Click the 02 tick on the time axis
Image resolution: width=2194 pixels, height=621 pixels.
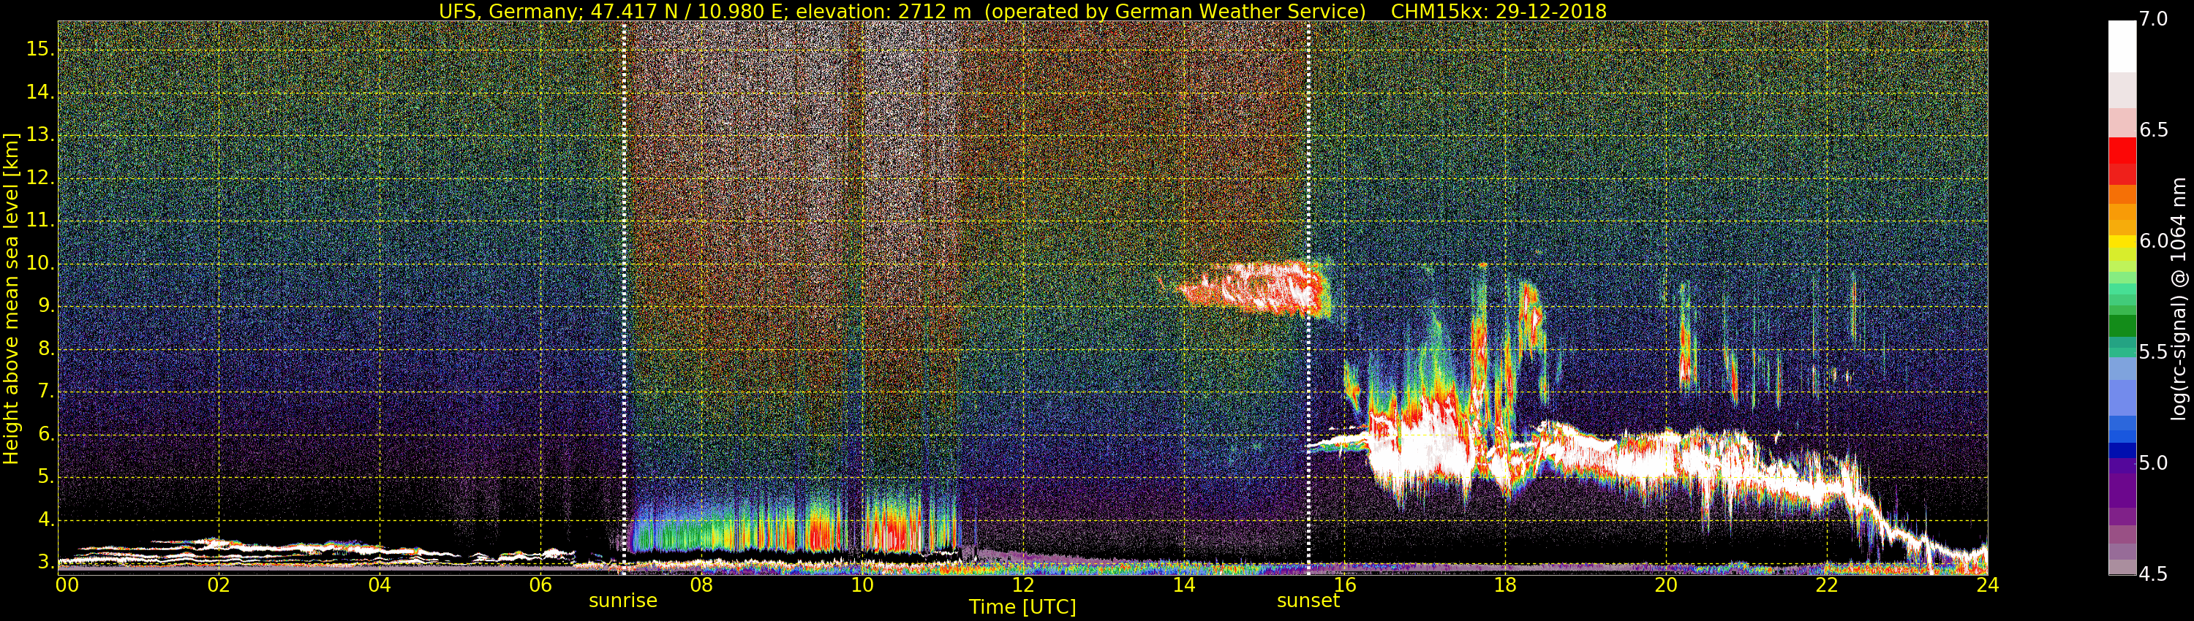click(x=219, y=585)
